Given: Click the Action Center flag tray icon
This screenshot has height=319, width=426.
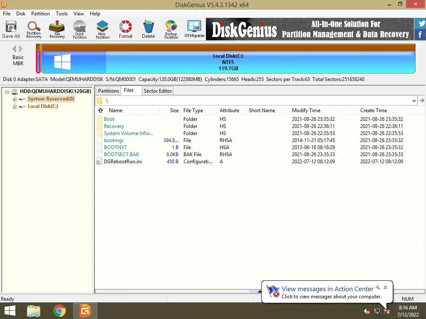Looking at the screenshot, I should [387, 311].
